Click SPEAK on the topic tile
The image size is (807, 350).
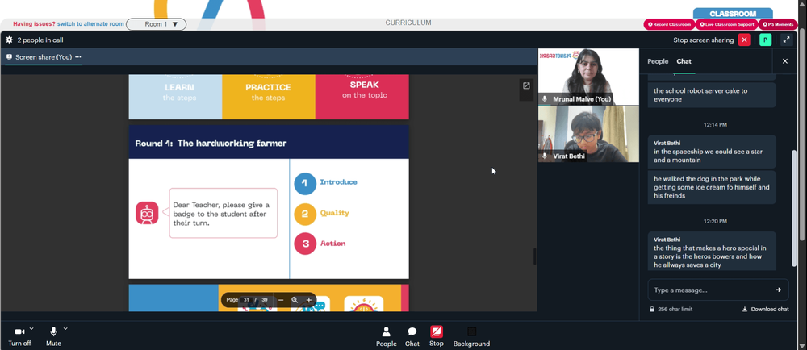(x=362, y=97)
